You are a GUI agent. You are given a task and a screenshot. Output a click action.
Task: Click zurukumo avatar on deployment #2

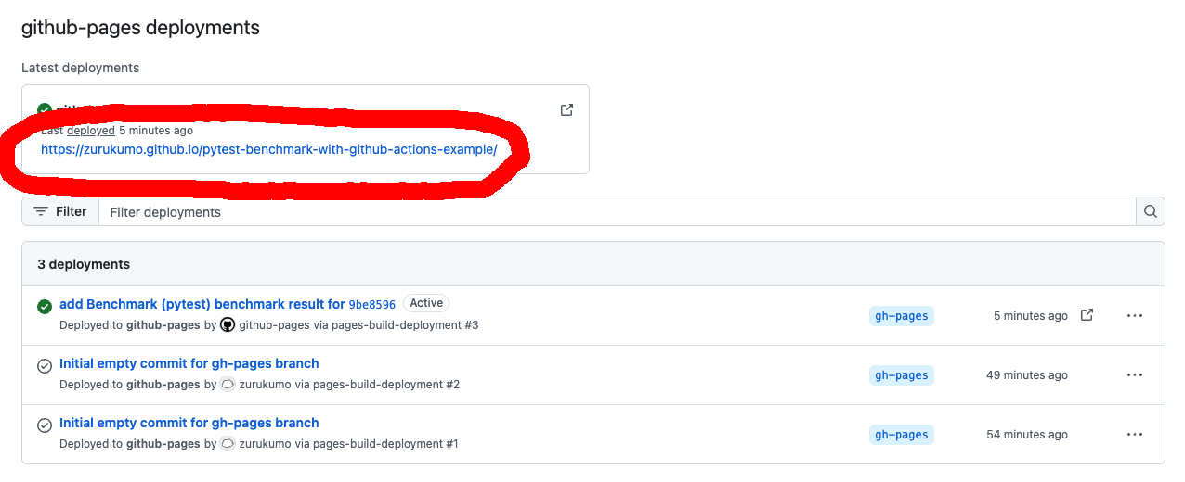(228, 385)
